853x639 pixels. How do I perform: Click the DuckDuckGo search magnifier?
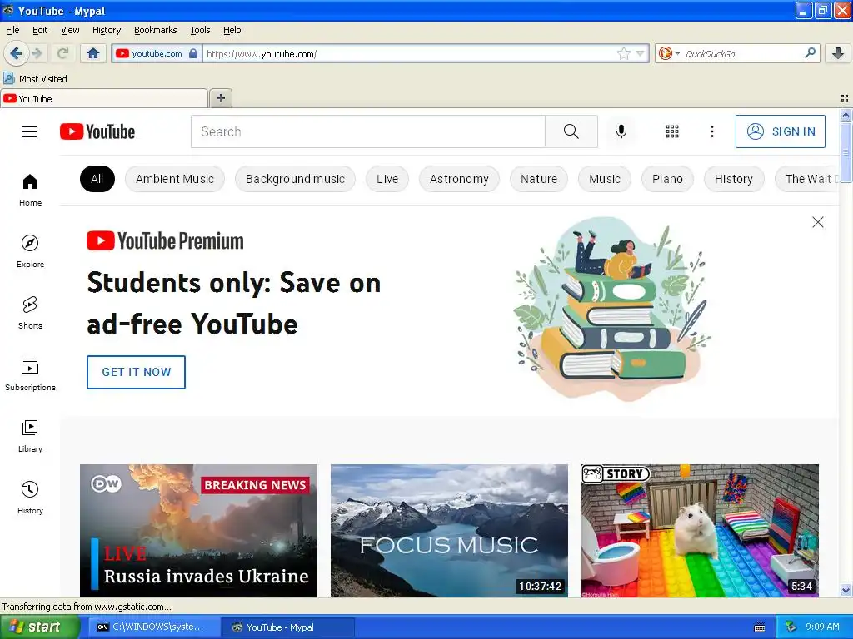click(x=810, y=53)
